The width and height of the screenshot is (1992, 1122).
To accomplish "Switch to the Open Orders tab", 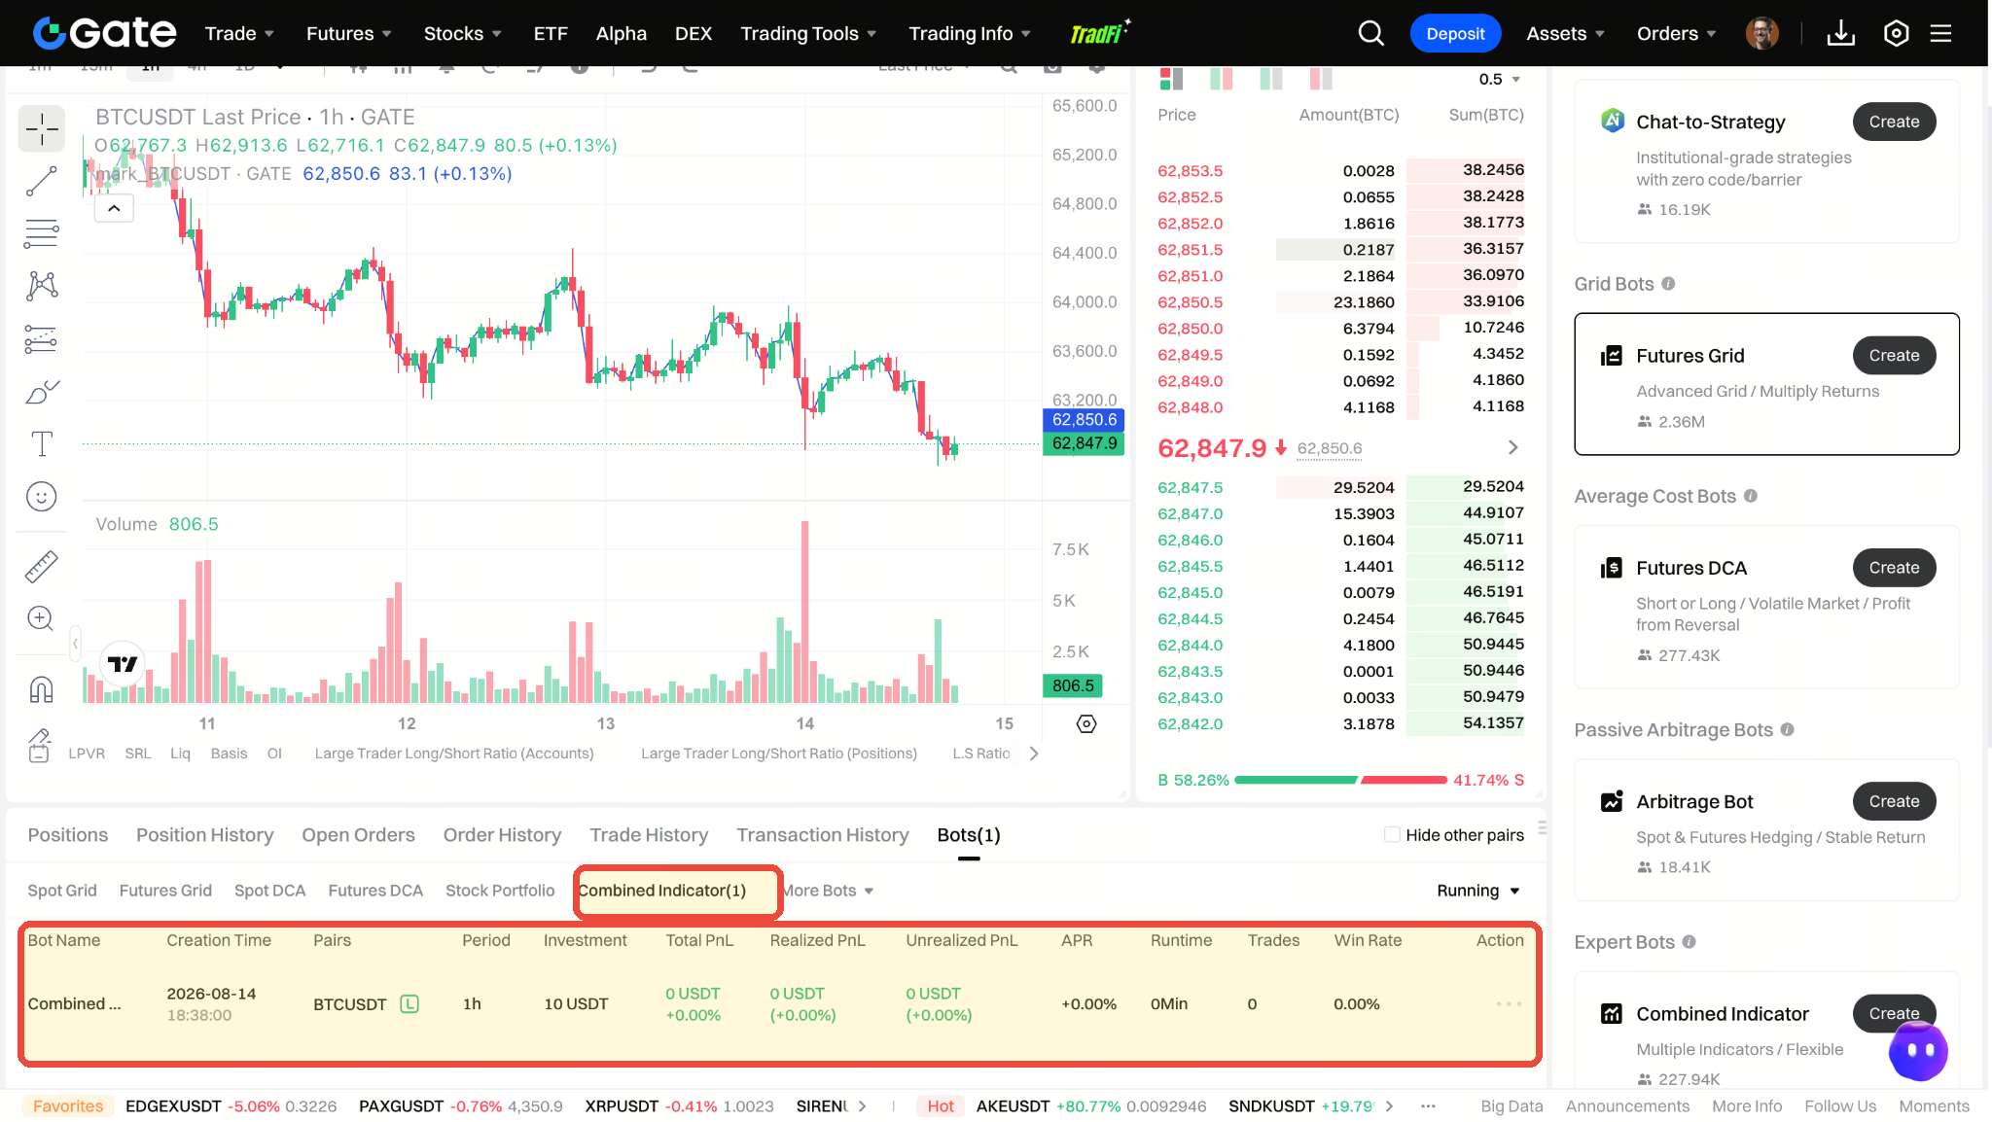I will (358, 835).
